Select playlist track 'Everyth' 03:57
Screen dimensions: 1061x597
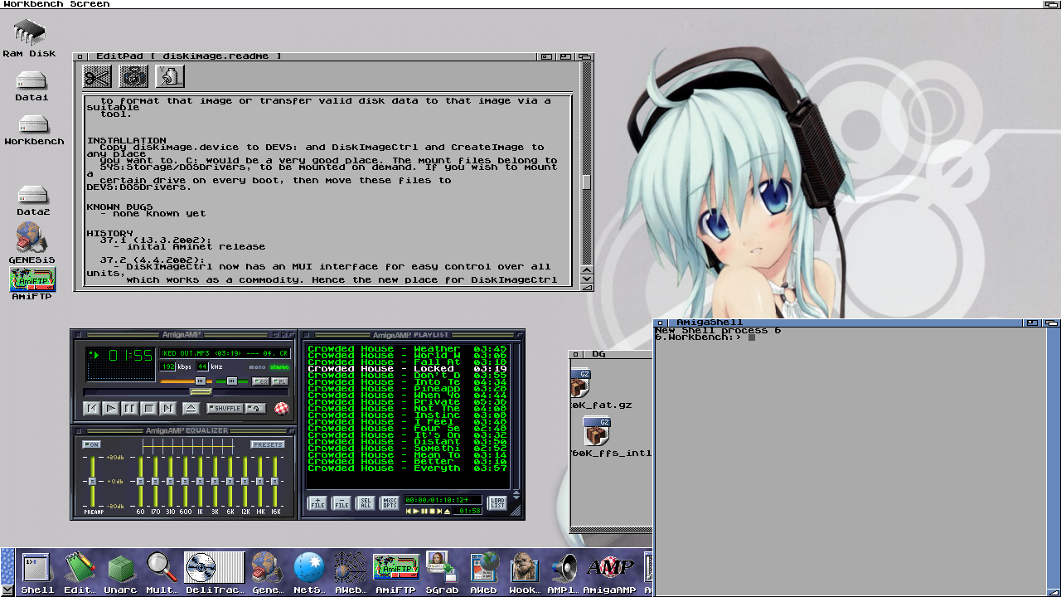(x=407, y=468)
